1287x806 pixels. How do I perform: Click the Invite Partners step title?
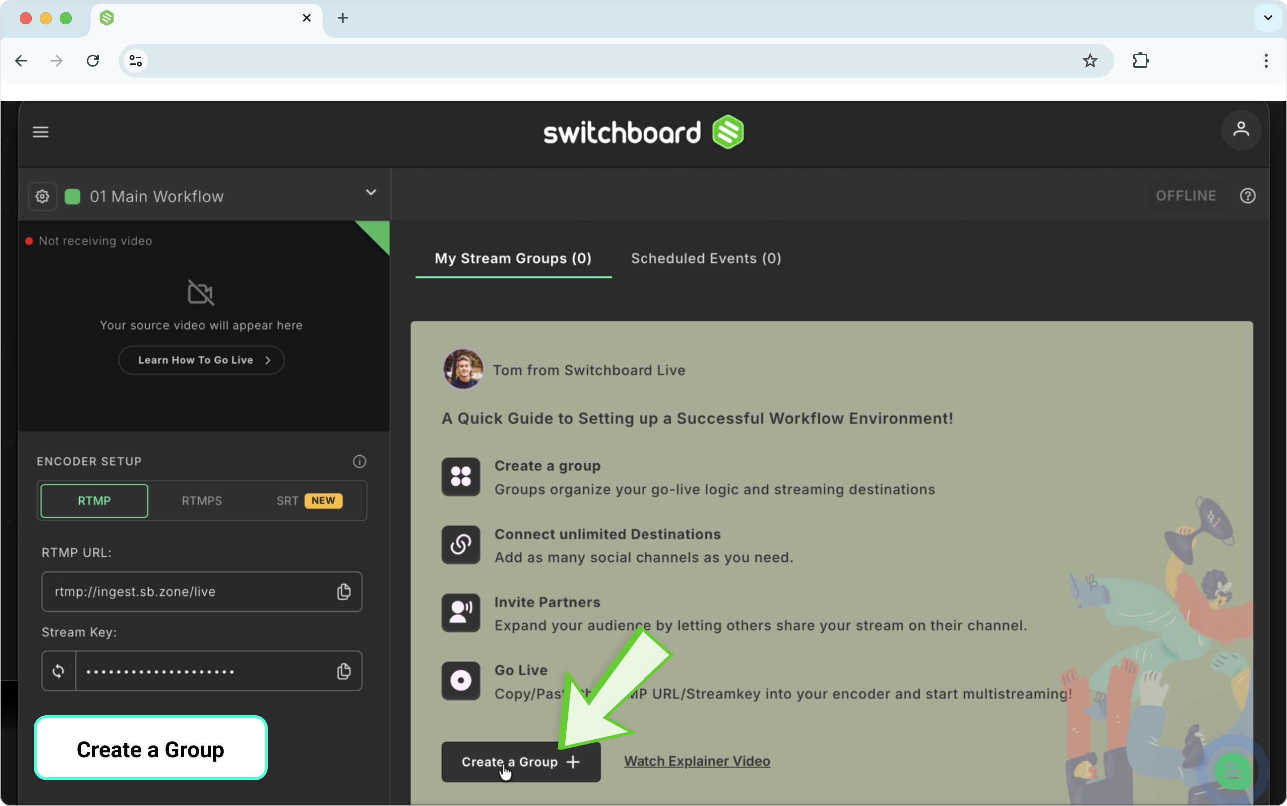point(547,602)
